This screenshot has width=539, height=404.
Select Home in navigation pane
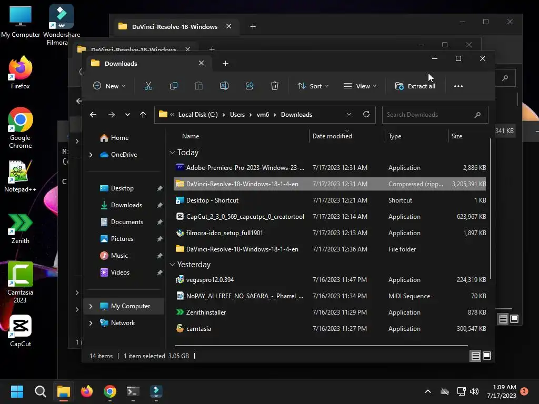click(x=119, y=138)
